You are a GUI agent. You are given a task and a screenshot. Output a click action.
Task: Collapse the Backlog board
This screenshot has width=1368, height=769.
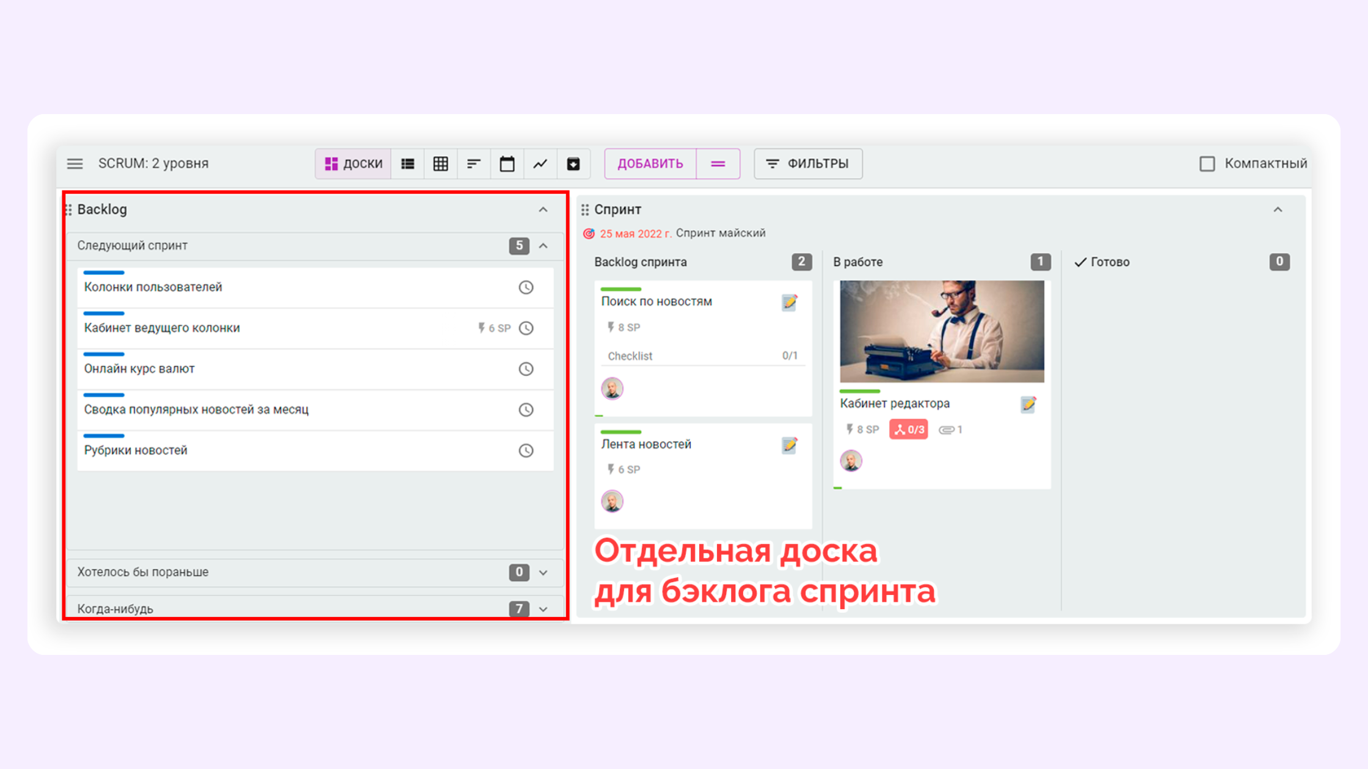point(543,209)
